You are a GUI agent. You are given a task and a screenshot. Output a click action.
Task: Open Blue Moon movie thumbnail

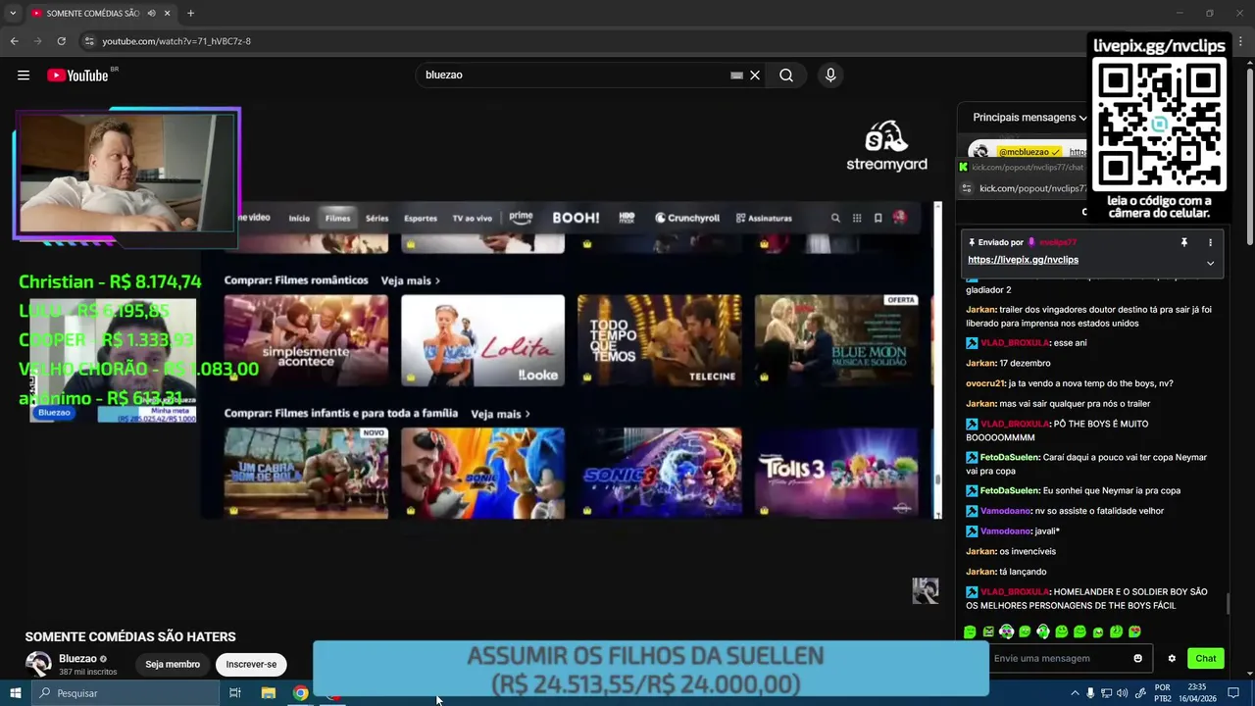836,340
